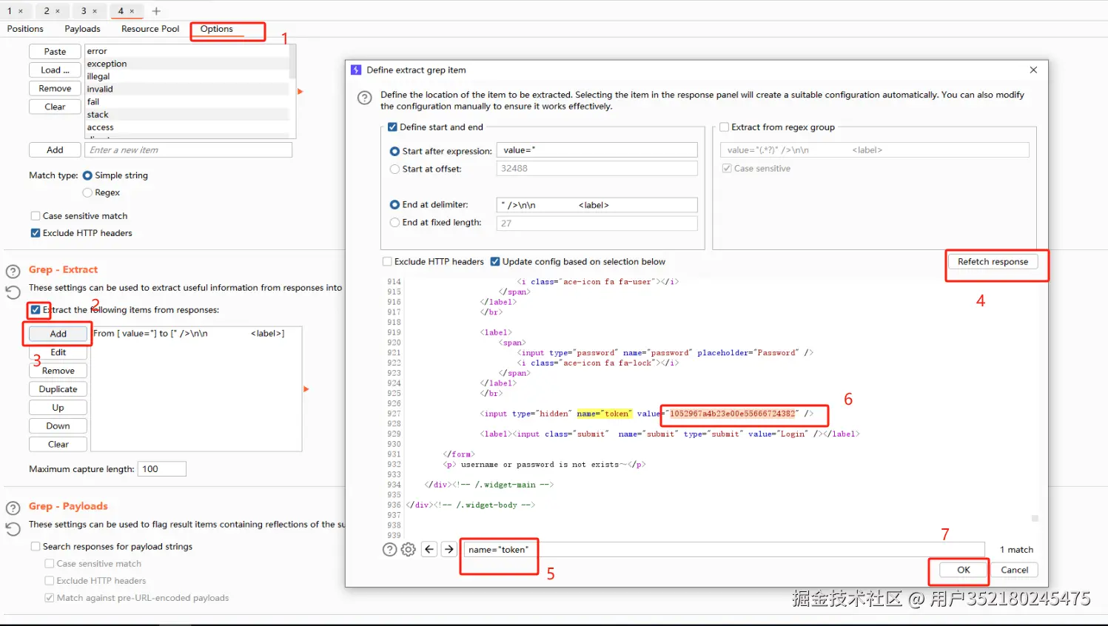Screen dimensions: 1108x626
Task: Select Regex match type
Action: pos(87,192)
